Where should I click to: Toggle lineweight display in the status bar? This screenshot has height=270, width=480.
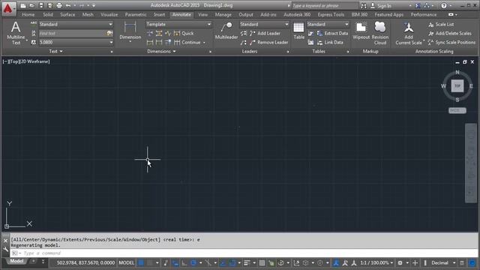[x=247, y=263]
